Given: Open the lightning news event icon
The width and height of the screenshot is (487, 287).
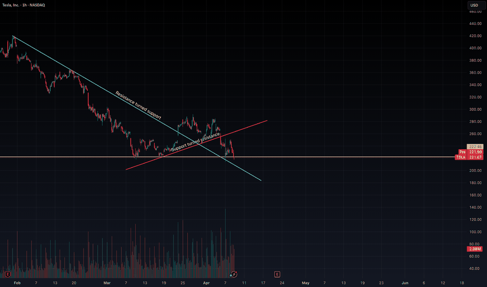Looking at the screenshot, I should pos(234,274).
